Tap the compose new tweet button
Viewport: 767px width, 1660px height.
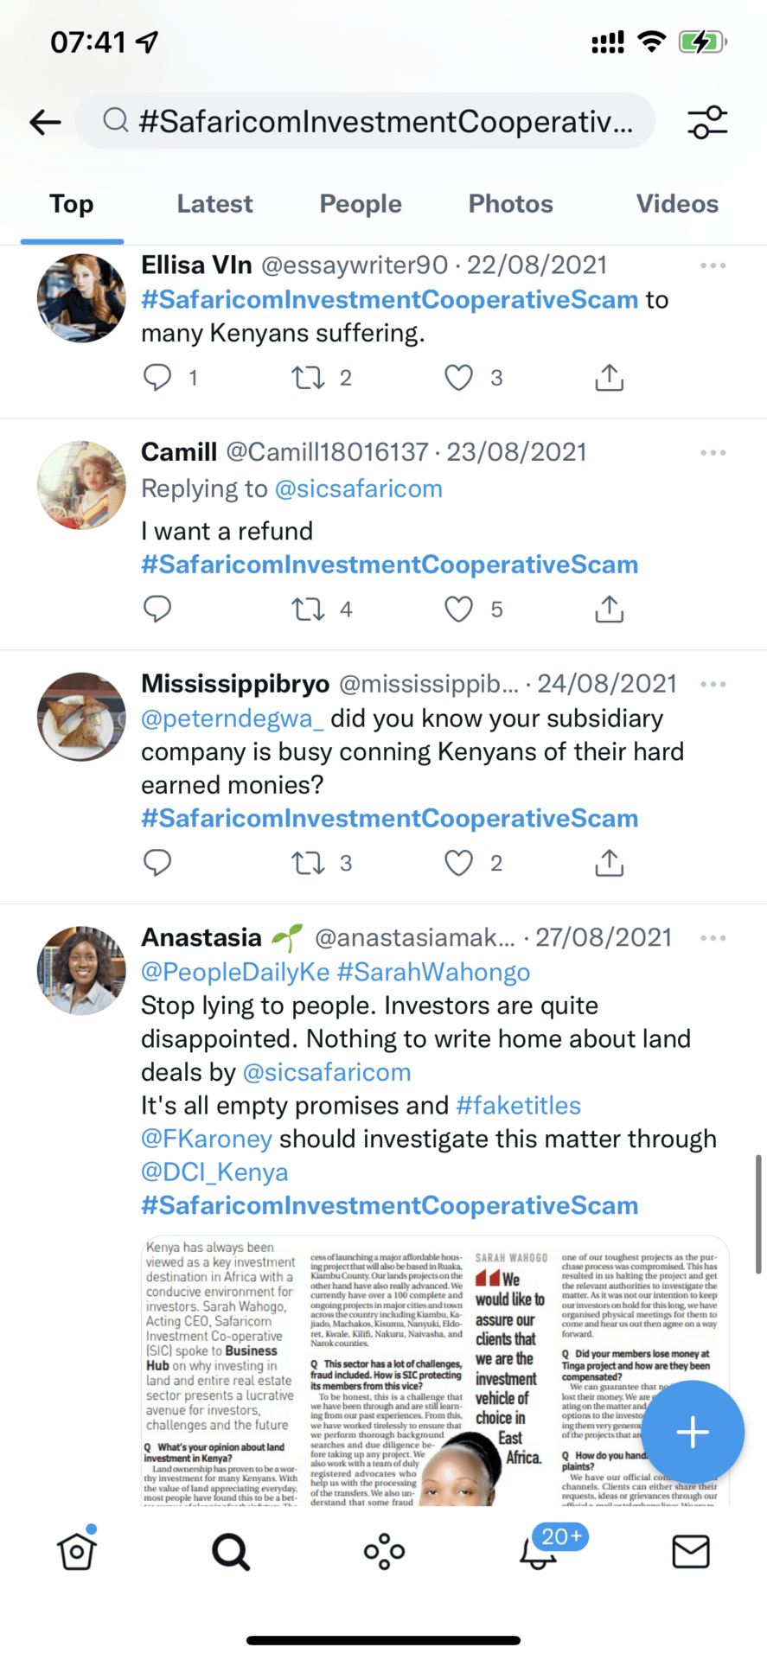click(x=692, y=1432)
